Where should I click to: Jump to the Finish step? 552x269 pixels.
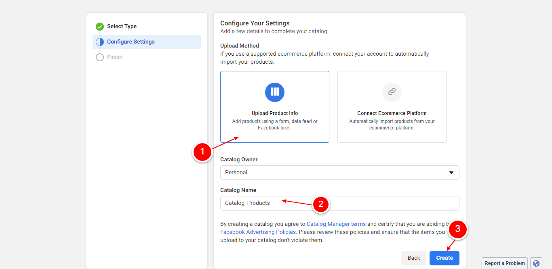click(115, 57)
